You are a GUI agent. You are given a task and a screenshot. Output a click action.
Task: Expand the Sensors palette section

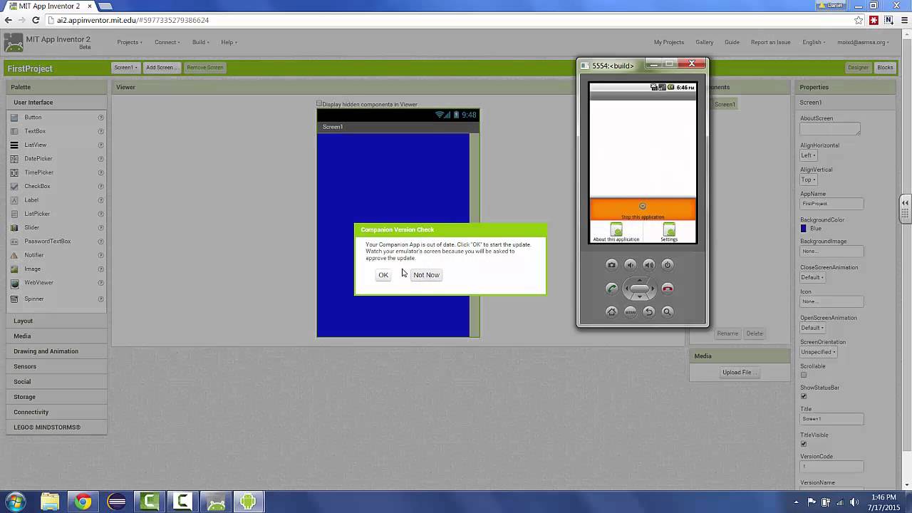pyautogui.click(x=56, y=366)
